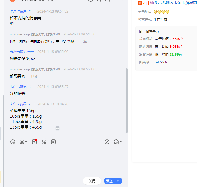197x187 pixels.
Task: Click the 2年 membership years badge
Action: (143, 3)
